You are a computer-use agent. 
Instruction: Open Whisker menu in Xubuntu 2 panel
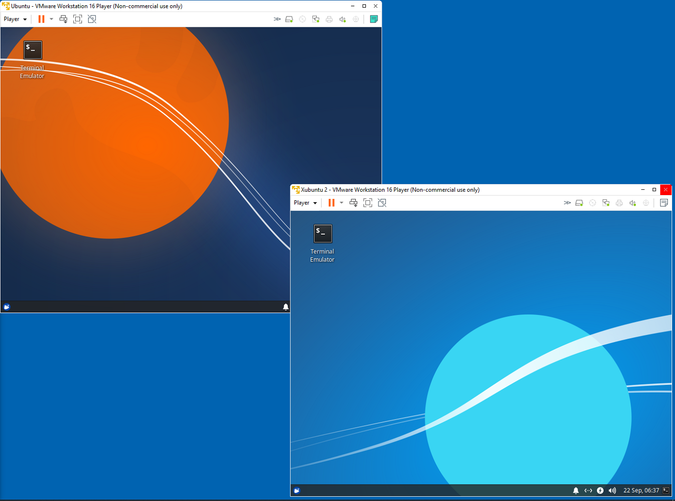(297, 490)
